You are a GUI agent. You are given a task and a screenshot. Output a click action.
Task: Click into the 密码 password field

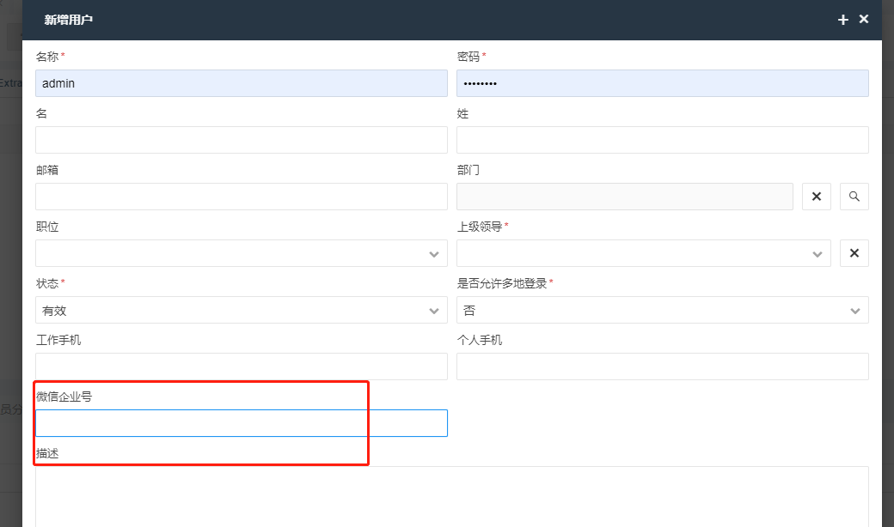point(663,83)
